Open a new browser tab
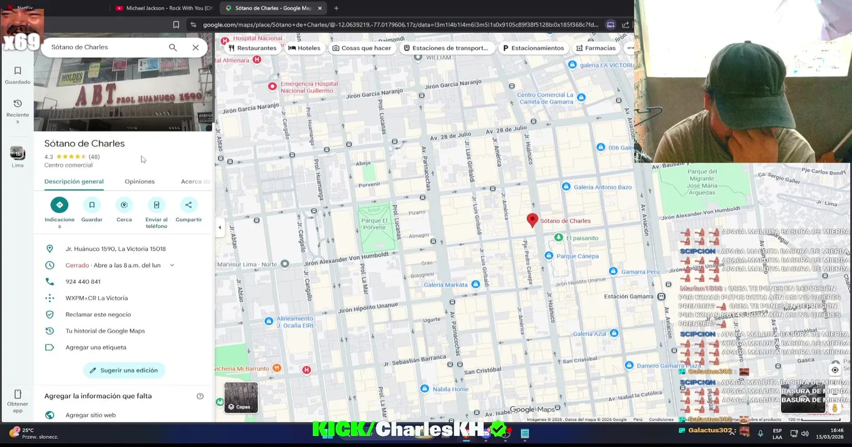 (x=336, y=8)
